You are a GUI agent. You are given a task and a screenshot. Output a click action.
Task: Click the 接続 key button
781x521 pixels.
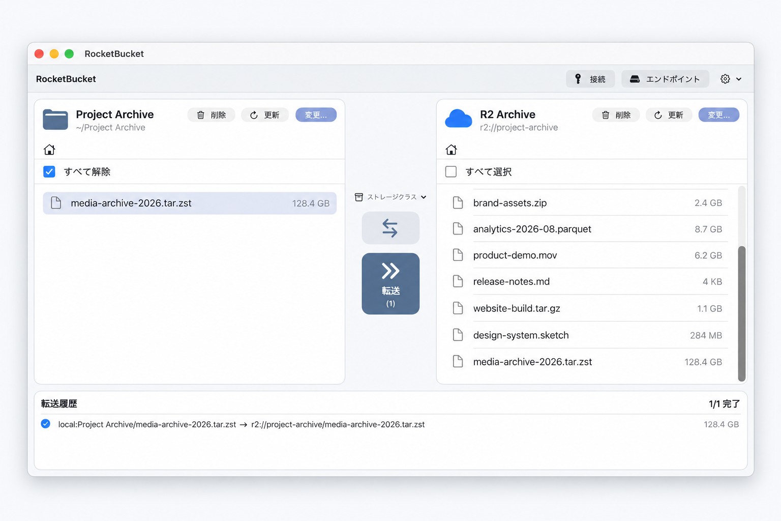(590, 79)
